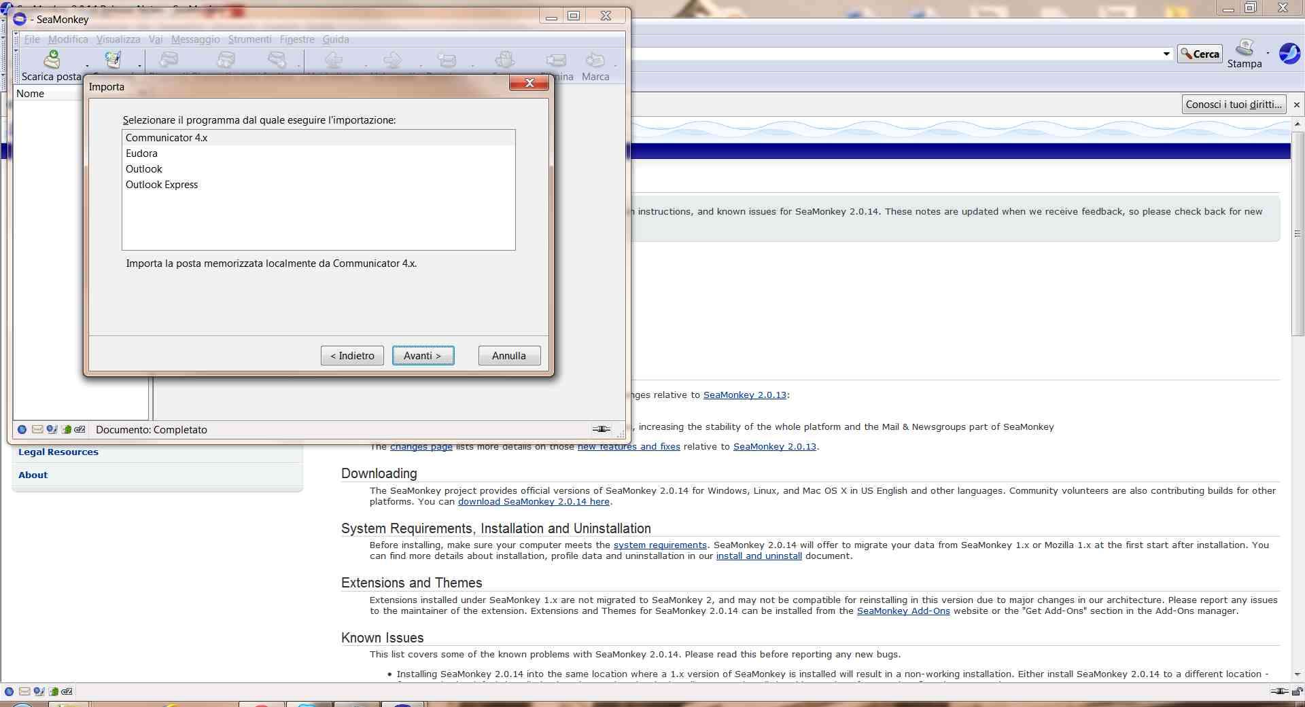Click the Composer icon in browser window status bar
Screen dimensions: 1305x707
39,691
